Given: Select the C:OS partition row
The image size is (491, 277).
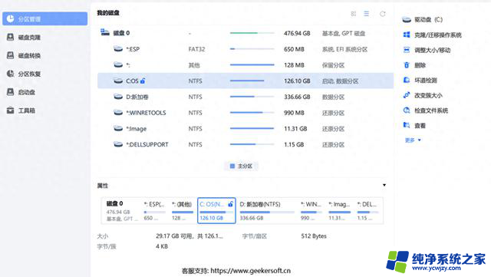Looking at the screenshot, I should (245, 81).
